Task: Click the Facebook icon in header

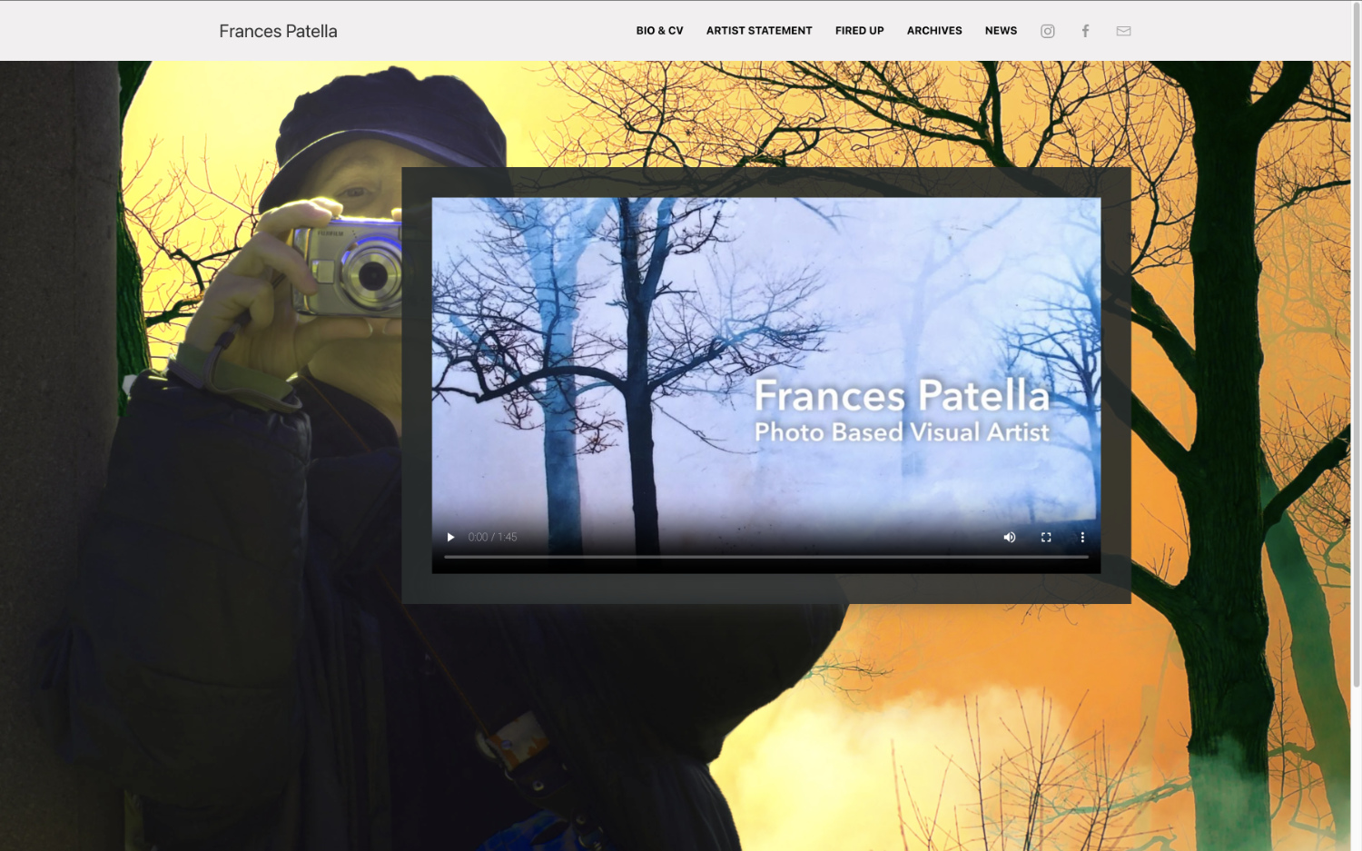Action: [x=1085, y=31]
